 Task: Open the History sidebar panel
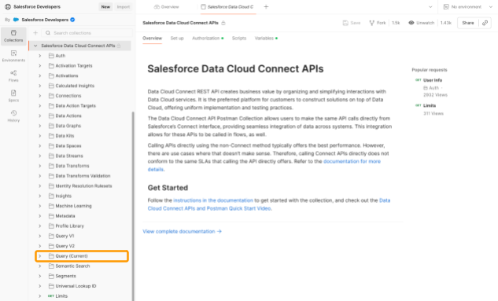[13, 116]
